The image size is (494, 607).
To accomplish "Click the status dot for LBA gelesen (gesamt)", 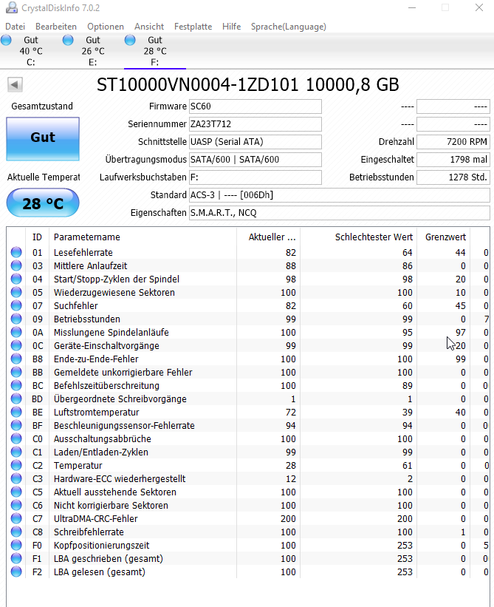I will (x=16, y=572).
